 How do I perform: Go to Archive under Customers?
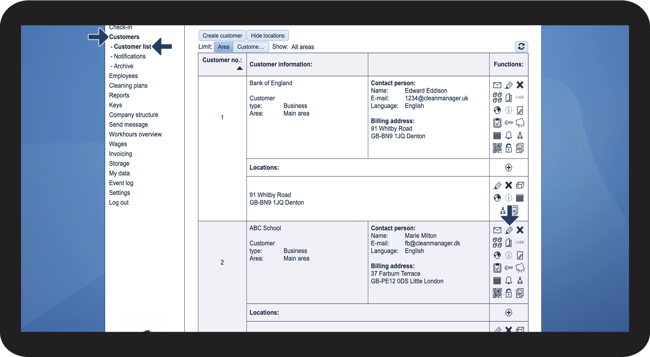[x=123, y=66]
